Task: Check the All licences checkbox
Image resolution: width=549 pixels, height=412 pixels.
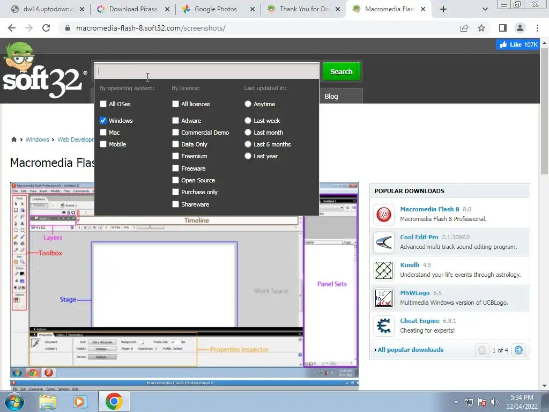Action: tap(175, 104)
